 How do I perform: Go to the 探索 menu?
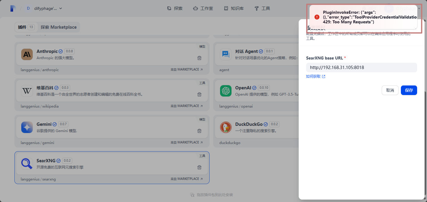pyautogui.click(x=175, y=8)
